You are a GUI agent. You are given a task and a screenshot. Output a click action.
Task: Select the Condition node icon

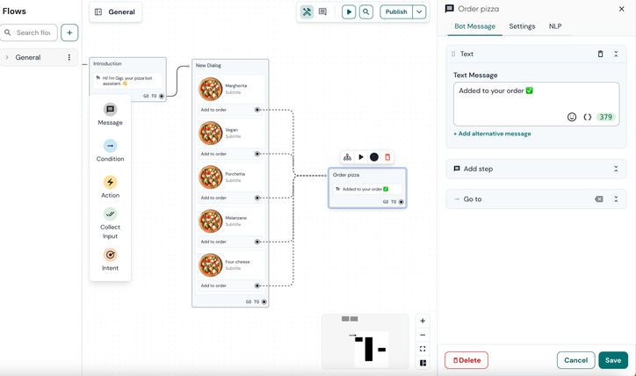click(110, 146)
